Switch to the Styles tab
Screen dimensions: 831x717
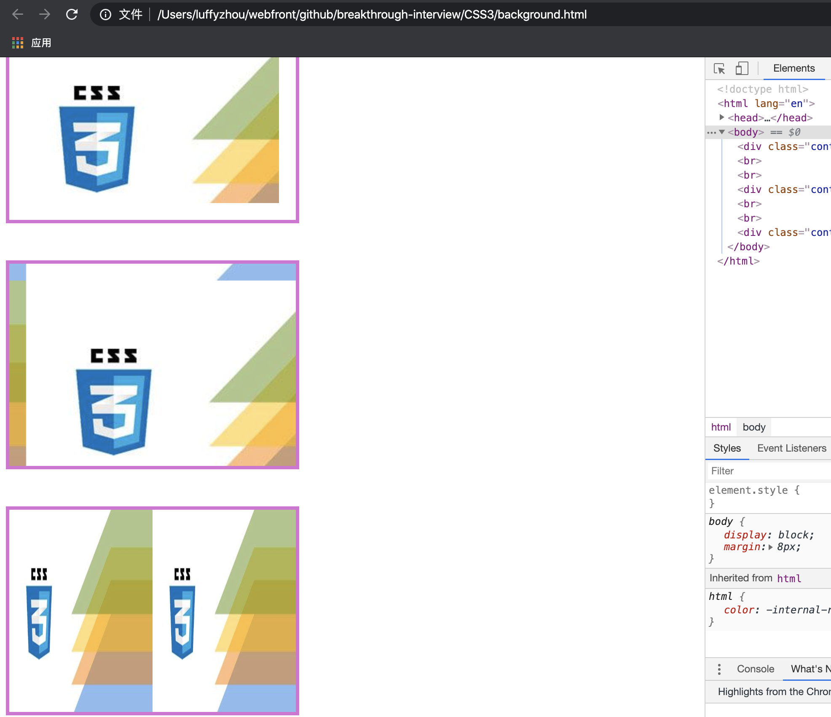pyautogui.click(x=727, y=448)
